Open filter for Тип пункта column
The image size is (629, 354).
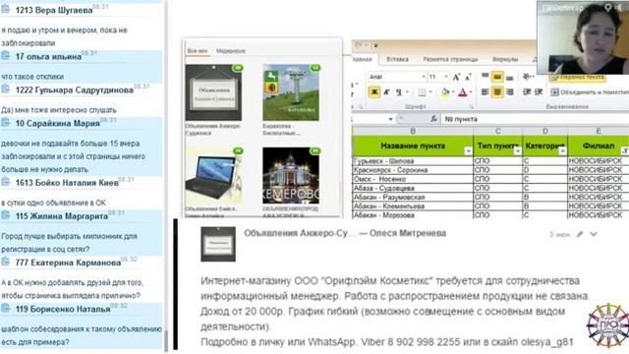pyautogui.click(x=517, y=150)
